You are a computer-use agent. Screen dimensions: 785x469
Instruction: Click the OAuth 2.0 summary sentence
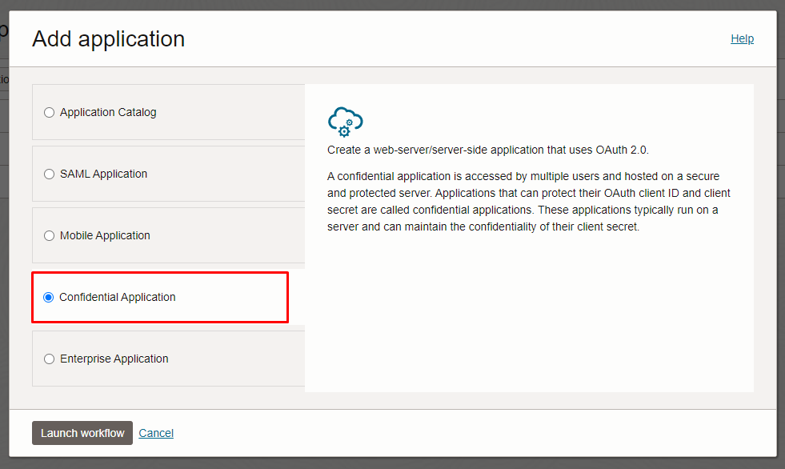click(x=487, y=150)
